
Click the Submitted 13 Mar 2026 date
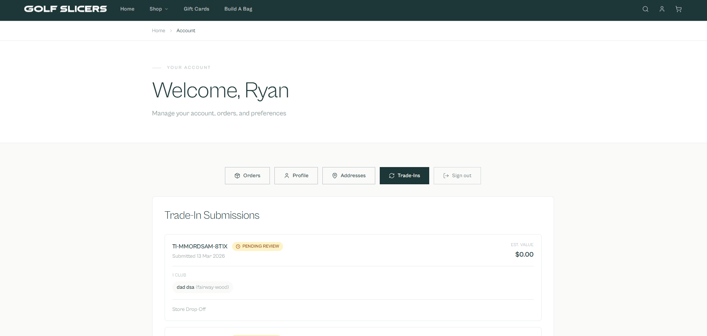click(x=198, y=256)
